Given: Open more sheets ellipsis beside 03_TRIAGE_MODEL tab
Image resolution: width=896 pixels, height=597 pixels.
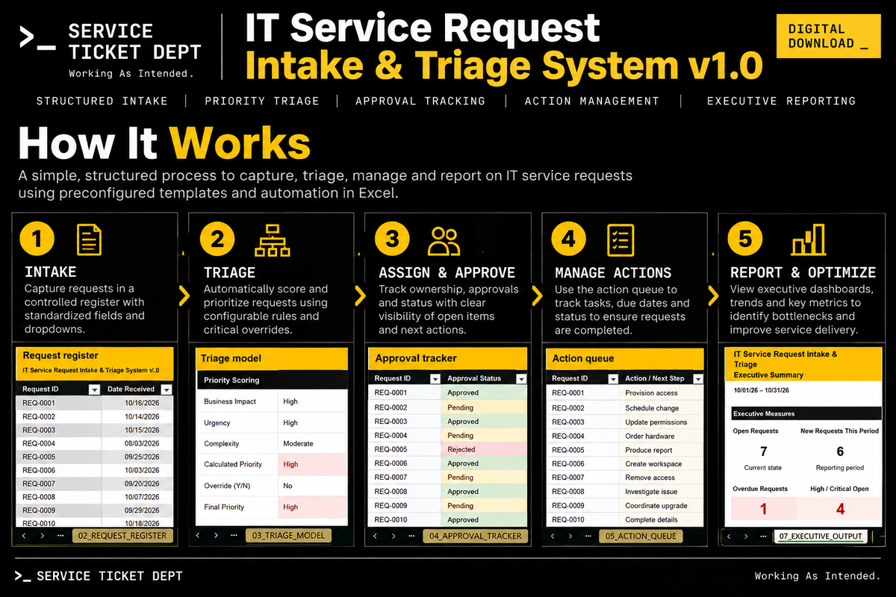Looking at the screenshot, I should click(235, 536).
